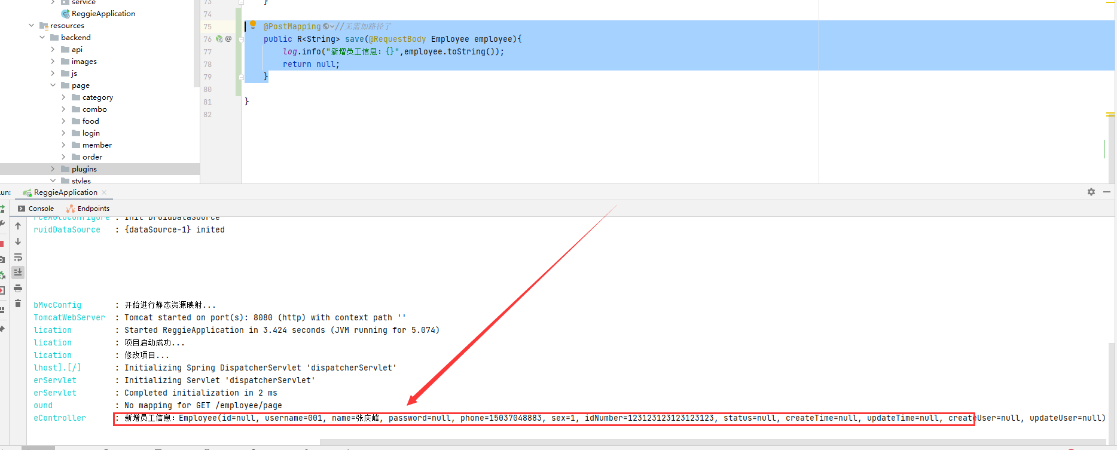Image resolution: width=1117 pixels, height=450 pixels.
Task: Collapse the backend folder
Action: pyautogui.click(x=42, y=37)
